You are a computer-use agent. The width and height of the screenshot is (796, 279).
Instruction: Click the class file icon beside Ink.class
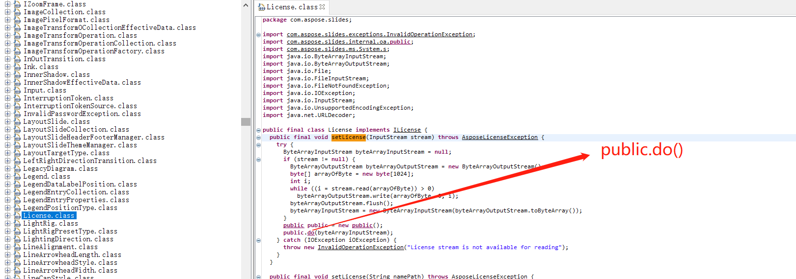click(17, 67)
